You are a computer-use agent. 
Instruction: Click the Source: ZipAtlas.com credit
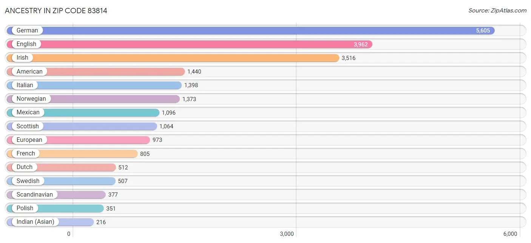[x=497, y=11]
